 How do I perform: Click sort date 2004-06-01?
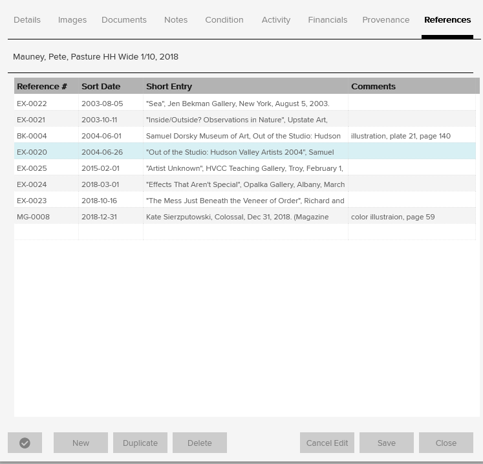(x=102, y=136)
